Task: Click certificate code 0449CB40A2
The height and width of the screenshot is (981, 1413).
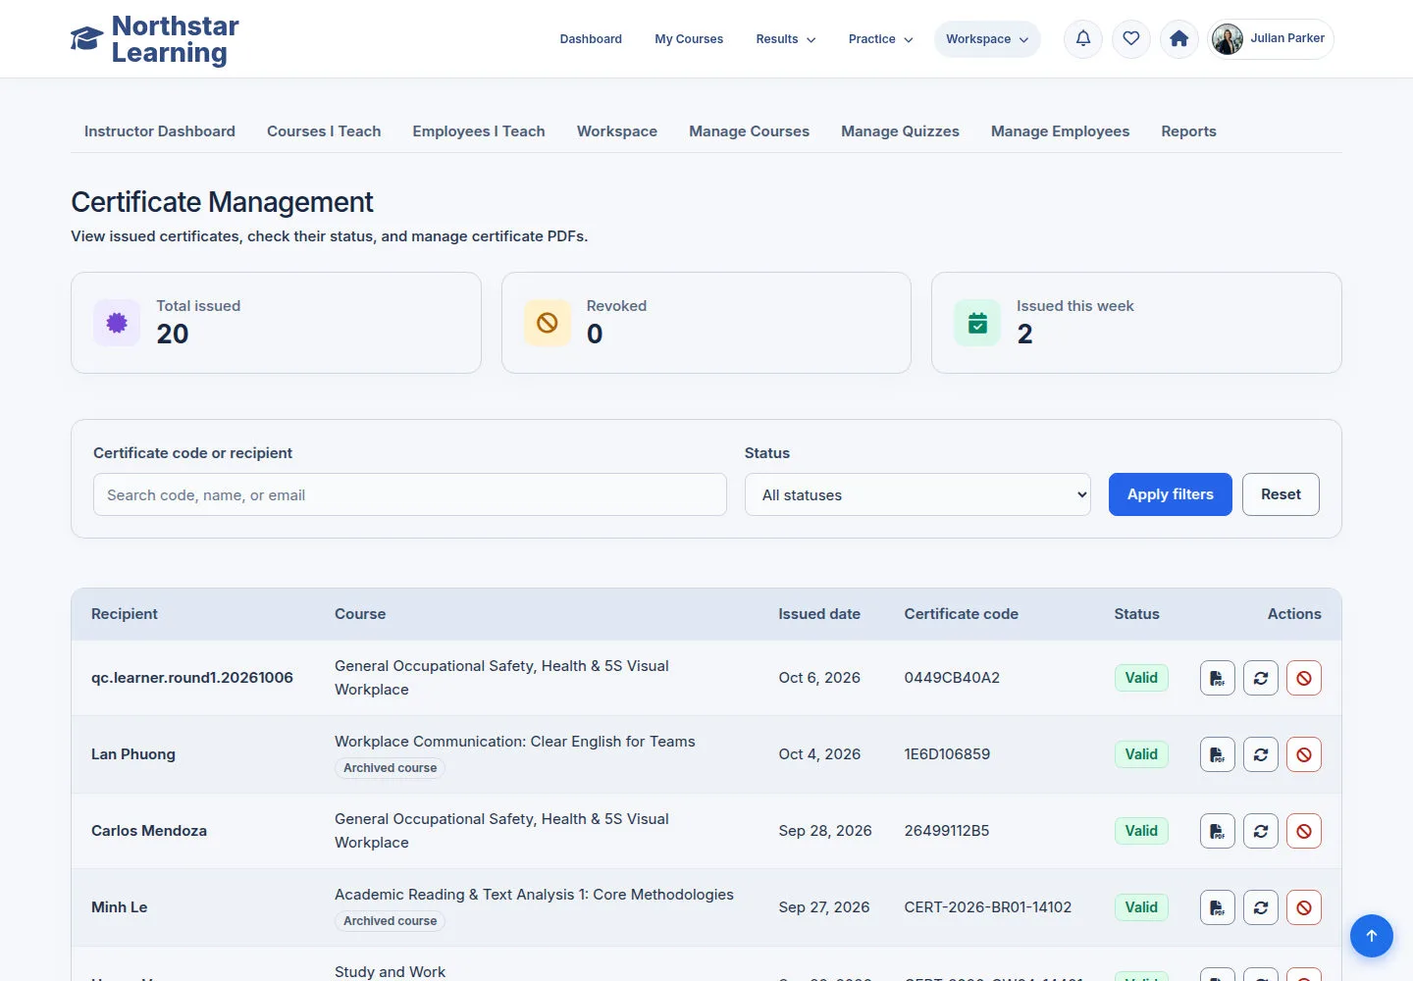Action: click(x=952, y=678)
